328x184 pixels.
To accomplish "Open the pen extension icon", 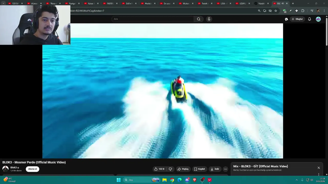I will coord(290,11).
